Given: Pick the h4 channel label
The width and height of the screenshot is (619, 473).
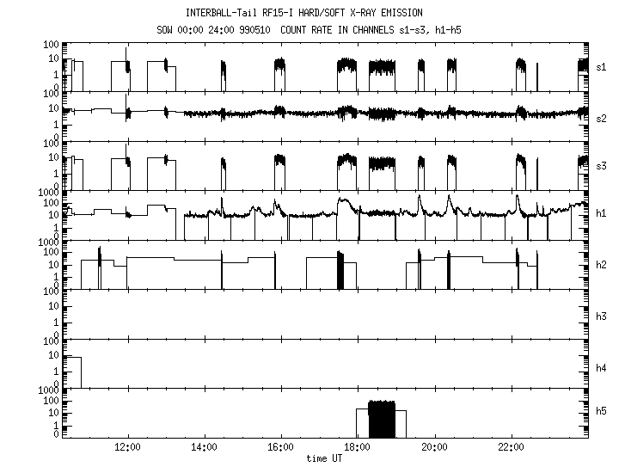Looking at the screenshot, I should click(x=601, y=368).
